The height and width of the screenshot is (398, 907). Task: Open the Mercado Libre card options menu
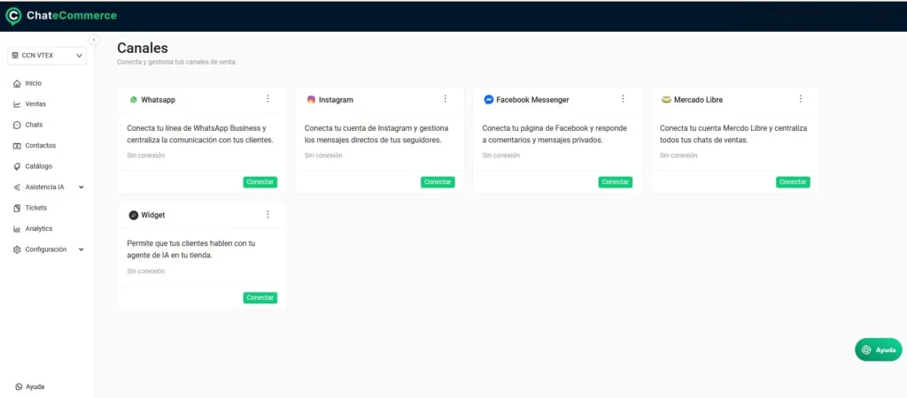(801, 99)
